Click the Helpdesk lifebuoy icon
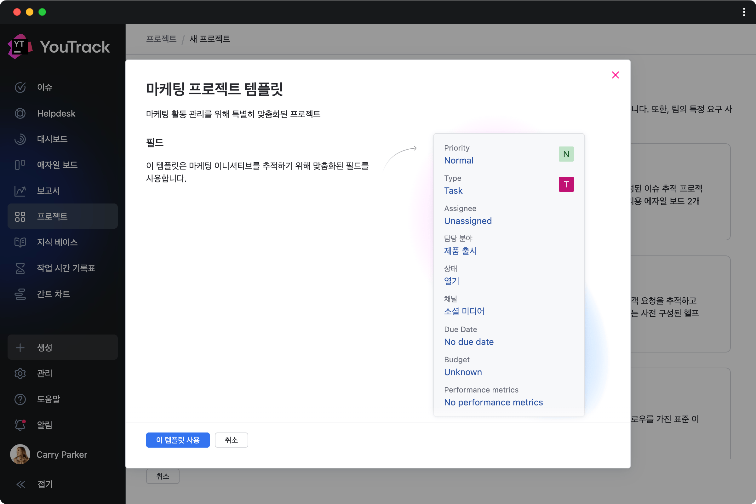This screenshot has width=756, height=504. [x=20, y=113]
